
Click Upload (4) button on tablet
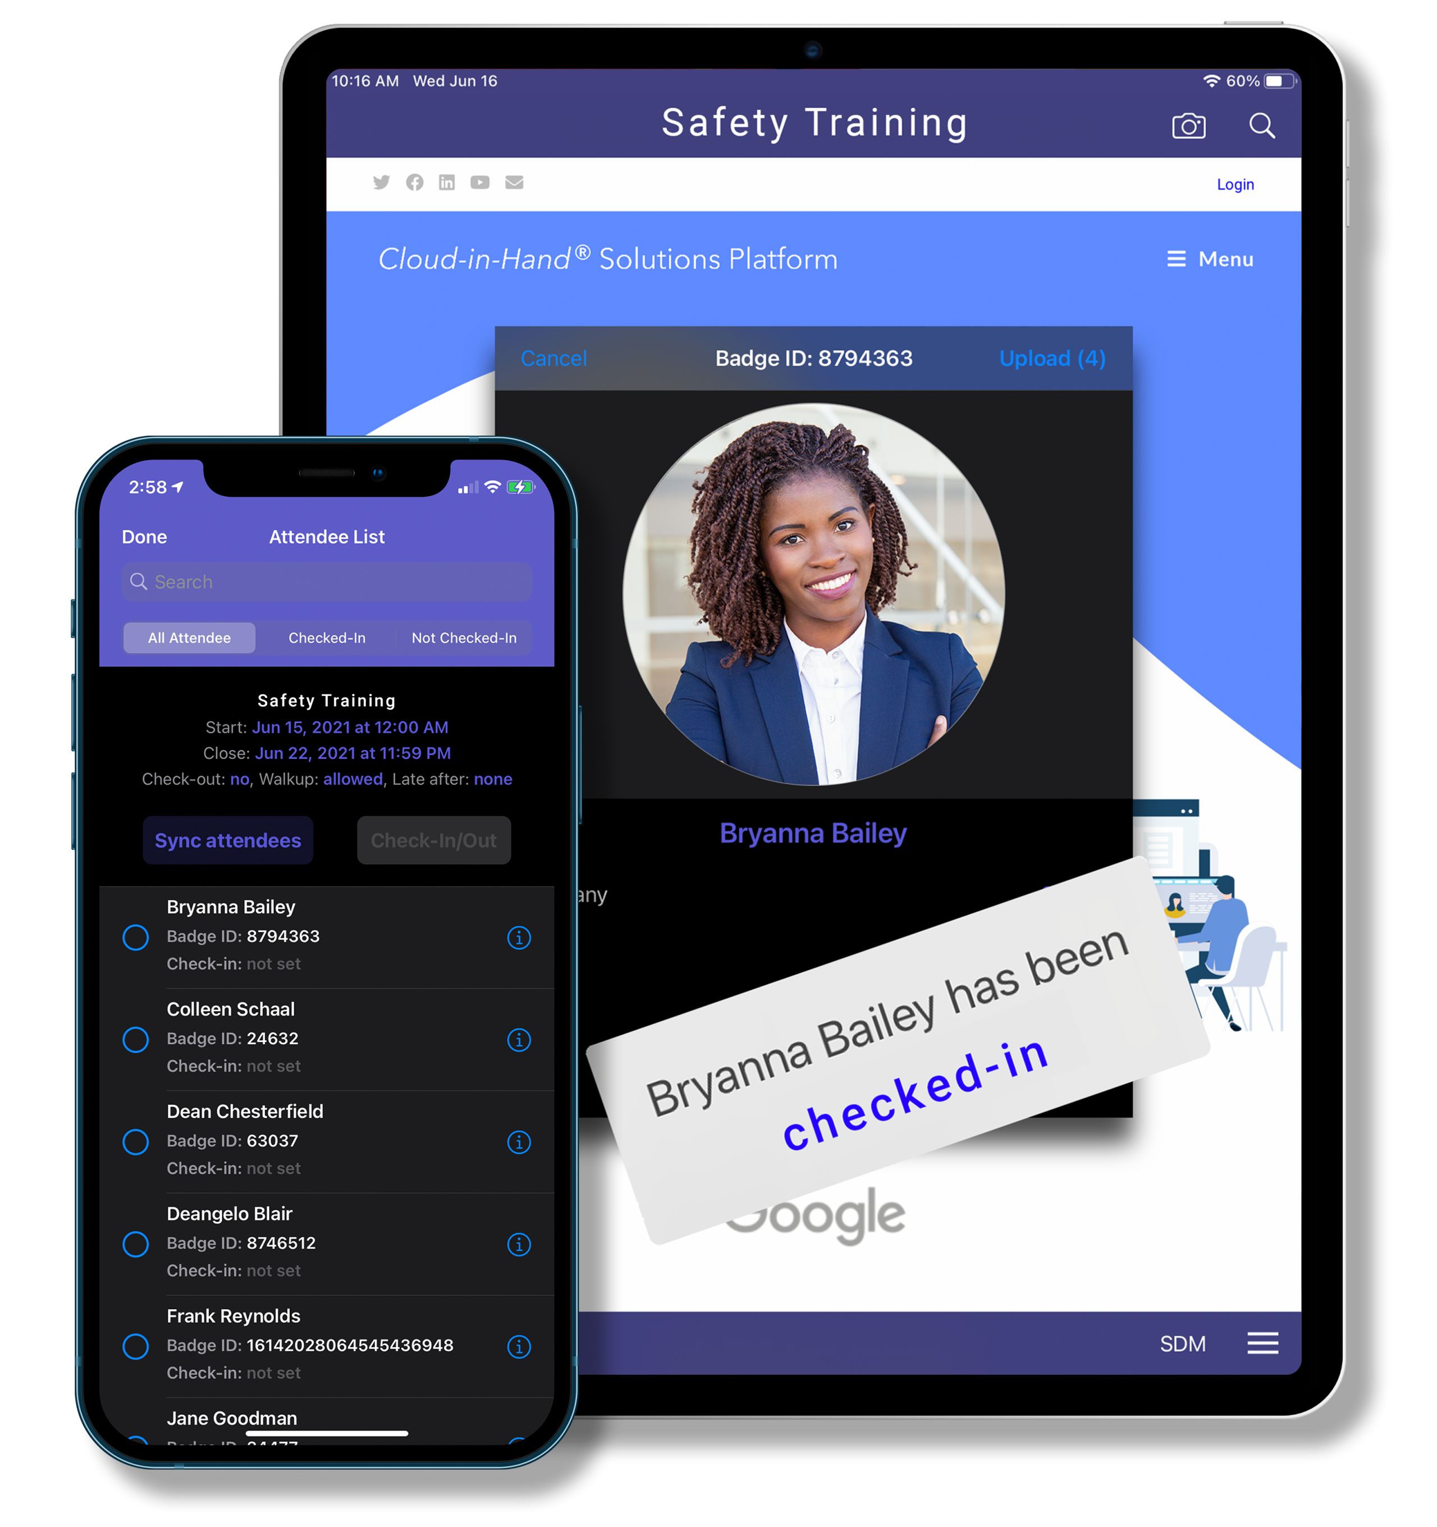1052,356
